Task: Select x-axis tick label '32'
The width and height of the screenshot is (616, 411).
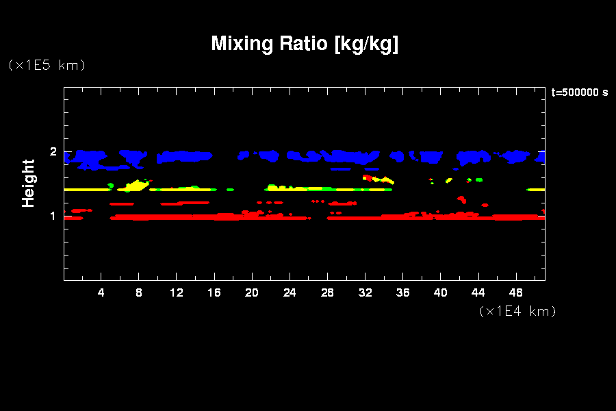Action: pos(365,293)
